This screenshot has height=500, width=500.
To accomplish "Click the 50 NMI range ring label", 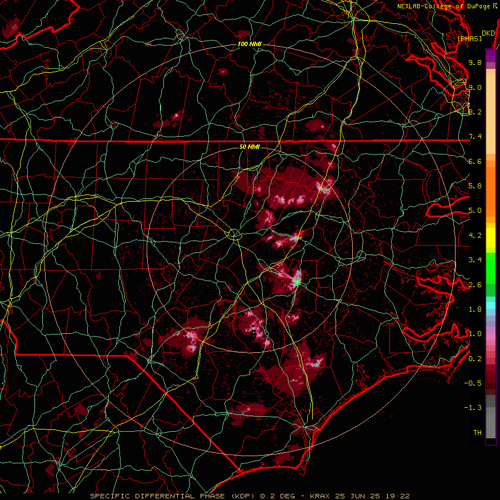I will (249, 147).
